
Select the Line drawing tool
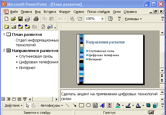tap(67, 105)
